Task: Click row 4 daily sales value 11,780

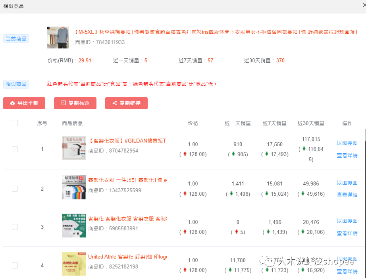Action: tap(238, 260)
